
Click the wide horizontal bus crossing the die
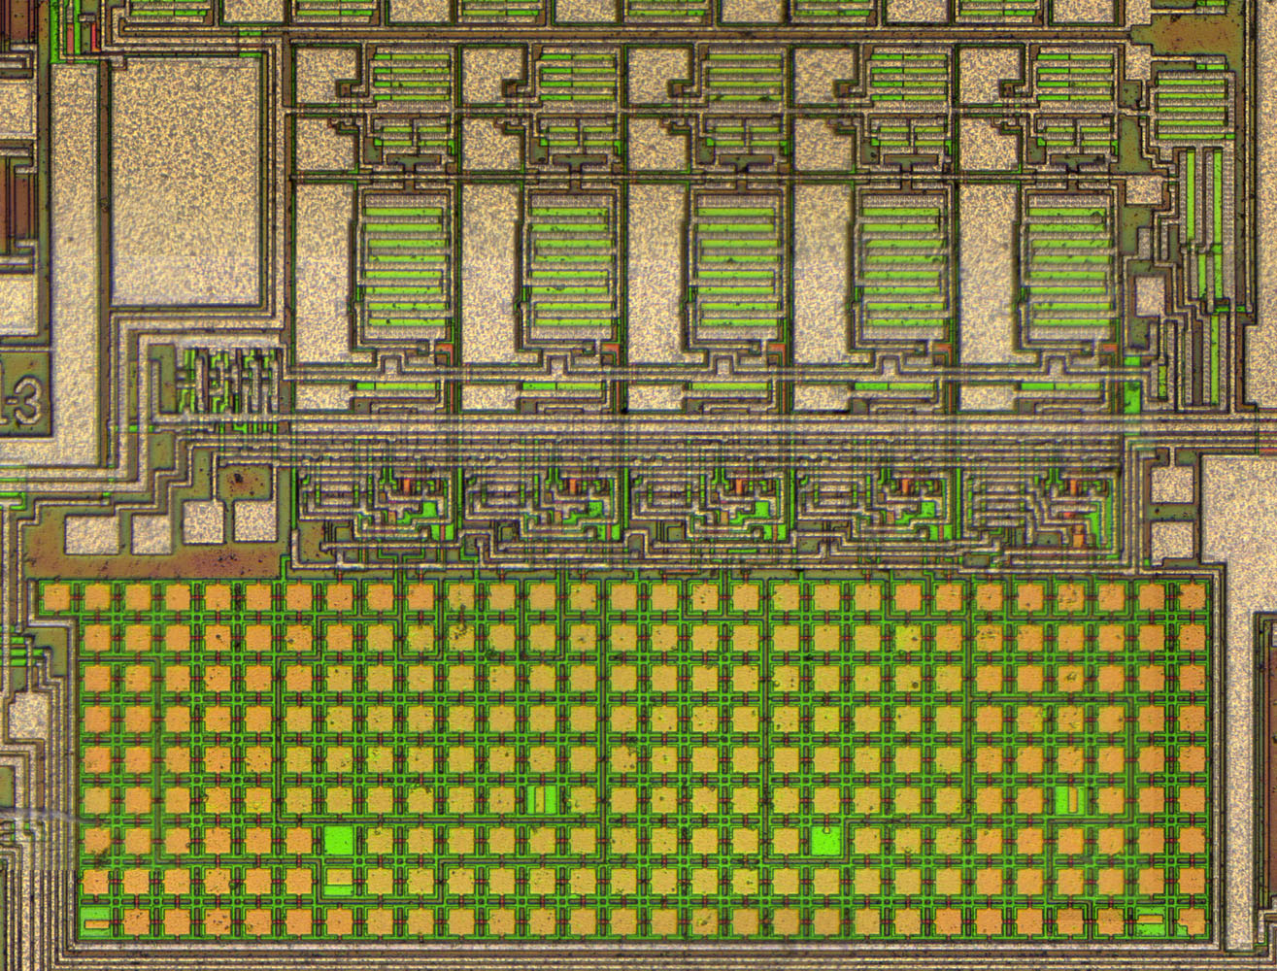click(x=680, y=428)
